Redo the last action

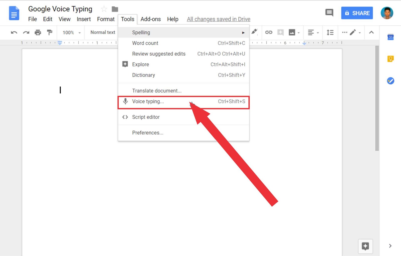point(26,32)
